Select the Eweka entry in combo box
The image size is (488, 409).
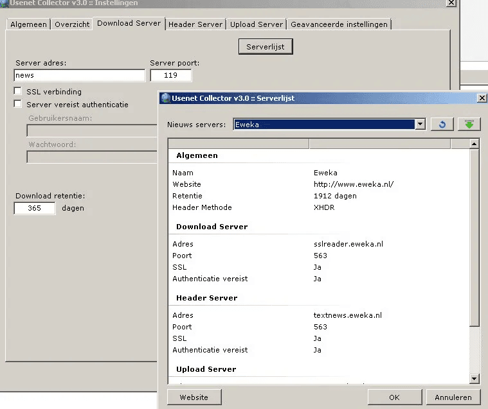(324, 125)
